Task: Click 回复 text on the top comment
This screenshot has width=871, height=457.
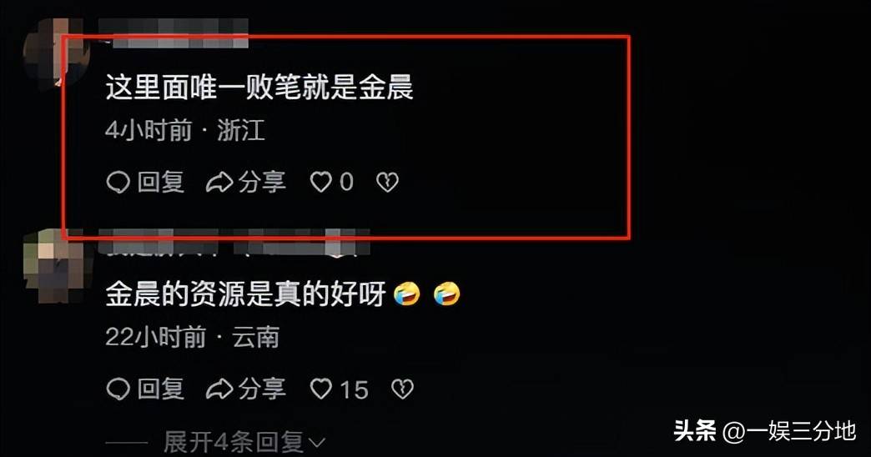Action: (x=161, y=182)
